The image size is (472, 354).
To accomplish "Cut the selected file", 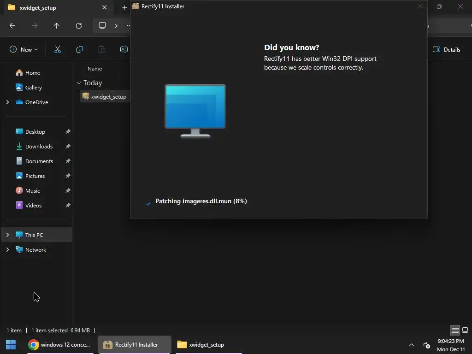I will [x=58, y=50].
